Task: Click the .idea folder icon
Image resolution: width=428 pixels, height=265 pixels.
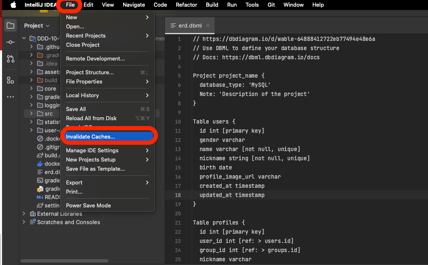Action: 40,63
